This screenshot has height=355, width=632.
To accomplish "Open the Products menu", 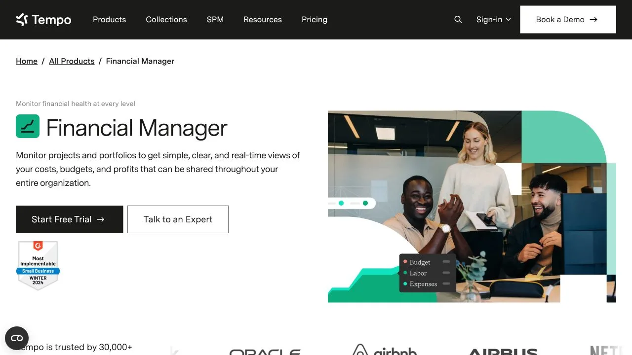I will [110, 20].
